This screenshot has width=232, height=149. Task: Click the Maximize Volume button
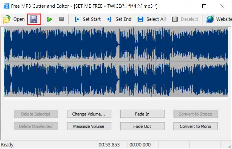tap(89, 126)
